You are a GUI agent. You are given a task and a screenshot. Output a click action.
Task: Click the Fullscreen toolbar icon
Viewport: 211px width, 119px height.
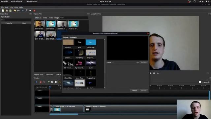[30, 11]
